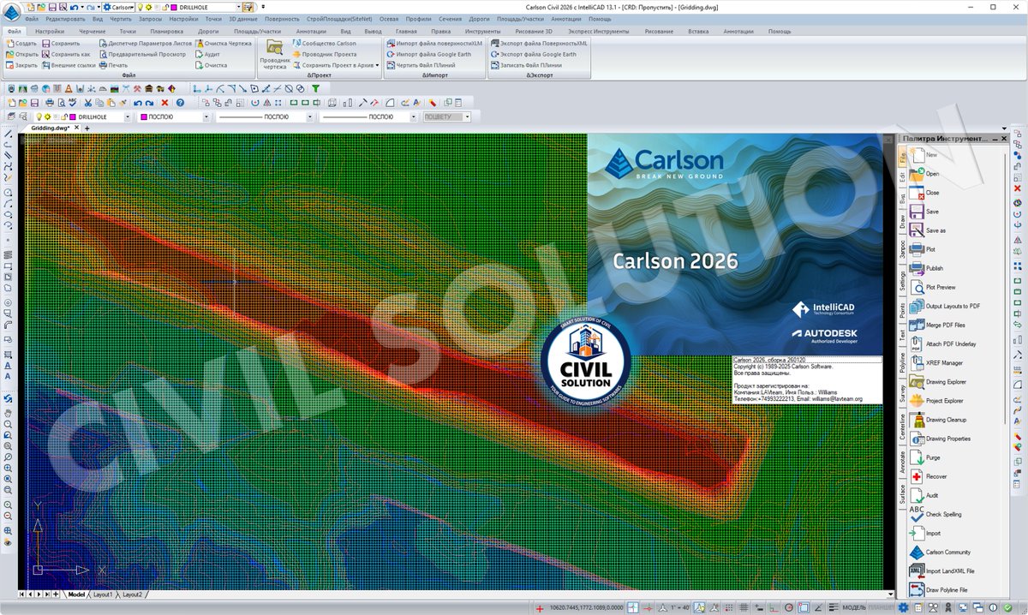Select the Survey palette side tab
The width and height of the screenshot is (1028, 615).
[x=902, y=395]
